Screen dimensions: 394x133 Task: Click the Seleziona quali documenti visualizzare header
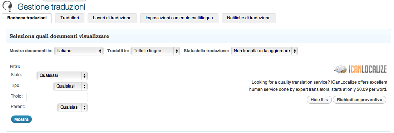tap(59, 36)
